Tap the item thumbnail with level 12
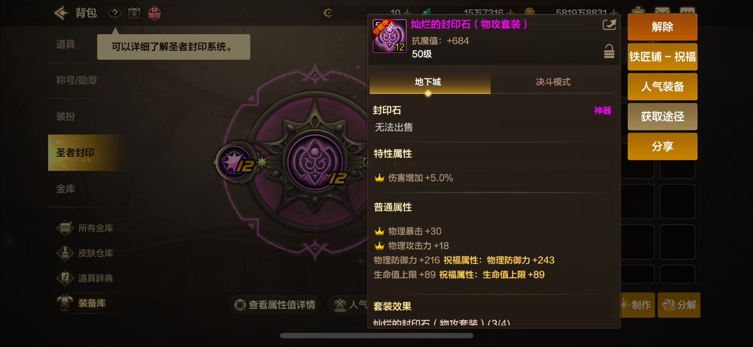The image size is (753, 347). (389, 36)
